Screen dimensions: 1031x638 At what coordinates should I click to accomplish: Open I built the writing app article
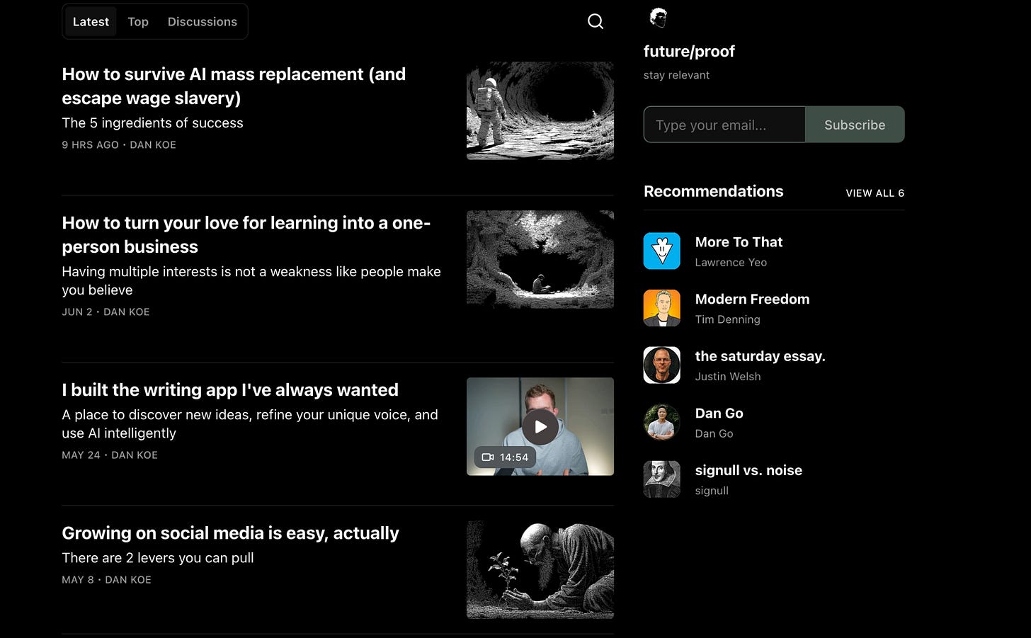pyautogui.click(x=230, y=390)
